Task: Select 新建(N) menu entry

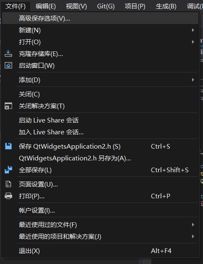Action: click(100, 30)
